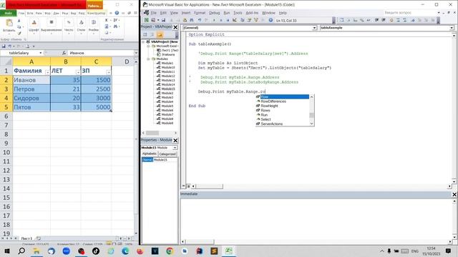Click Undo arrow in Excel quick access toolbar
The height and width of the screenshot is (257, 458).
tap(9, 46)
